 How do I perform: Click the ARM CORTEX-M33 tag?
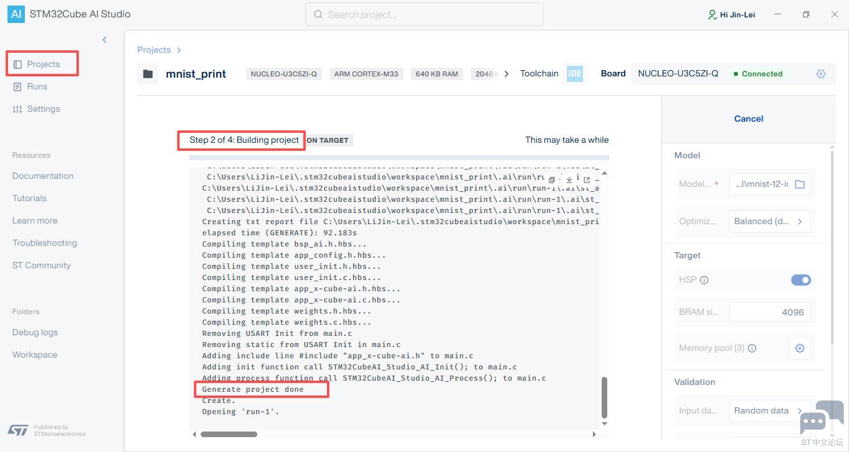click(x=366, y=74)
